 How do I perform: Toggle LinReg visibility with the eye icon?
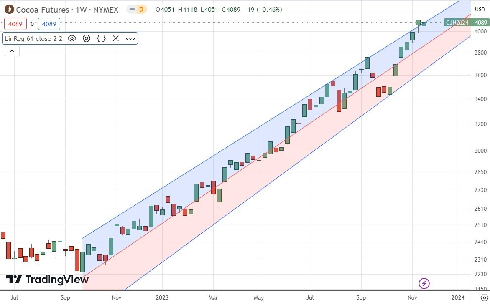tap(71, 38)
